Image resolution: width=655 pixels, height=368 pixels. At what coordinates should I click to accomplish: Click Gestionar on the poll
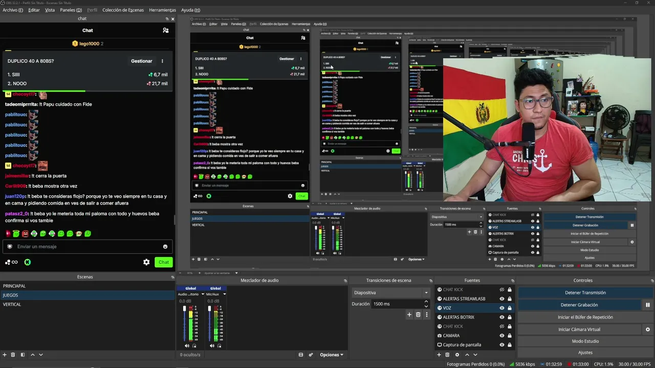pyautogui.click(x=141, y=61)
